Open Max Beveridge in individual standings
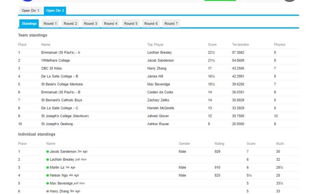Screen dimensions: 314x194 point(61,183)
